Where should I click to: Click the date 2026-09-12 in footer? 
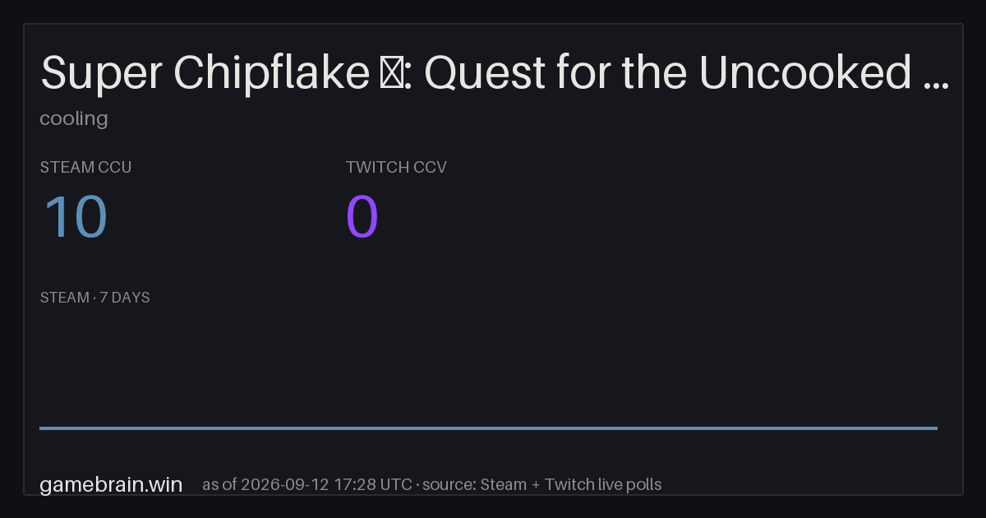pyautogui.click(x=285, y=484)
